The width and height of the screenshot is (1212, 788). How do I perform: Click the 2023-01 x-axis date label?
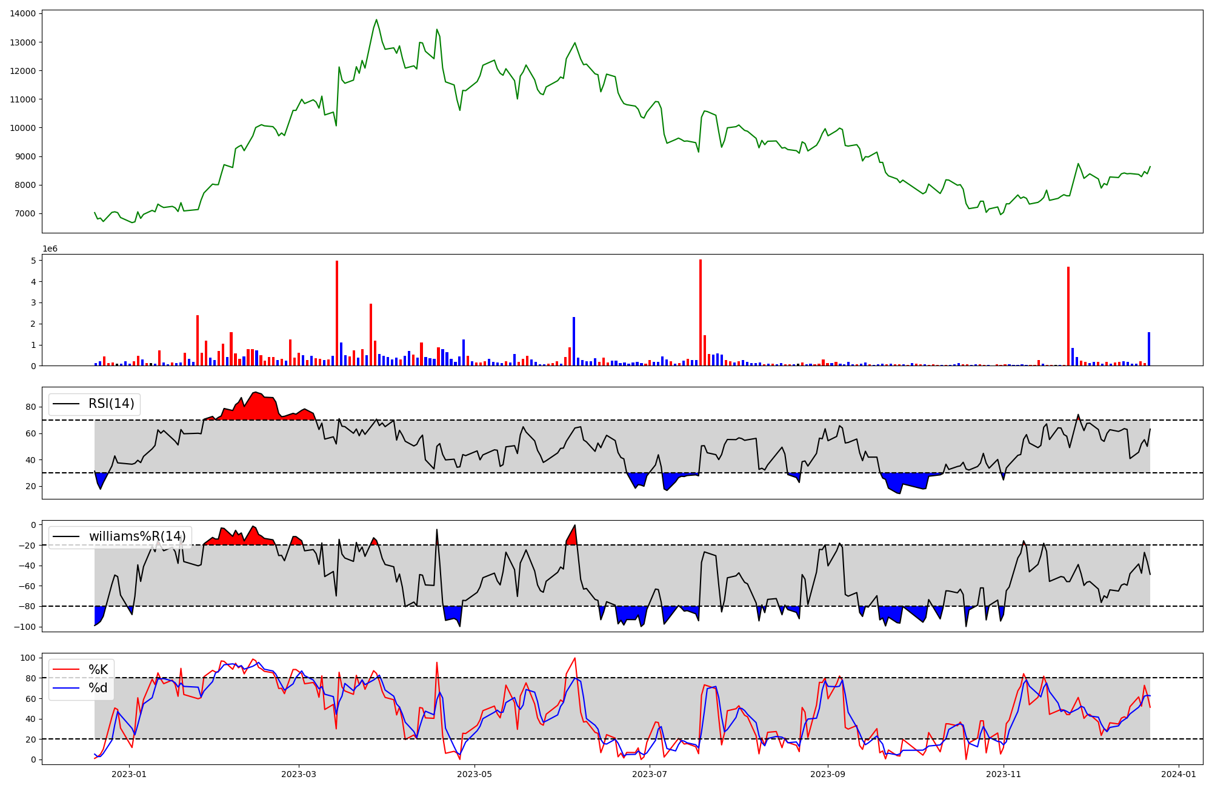click(x=129, y=774)
